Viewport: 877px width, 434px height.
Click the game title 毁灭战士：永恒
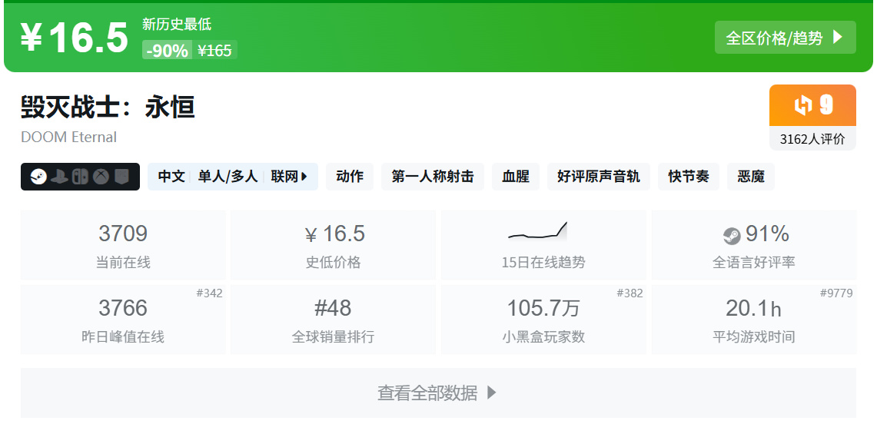click(108, 107)
